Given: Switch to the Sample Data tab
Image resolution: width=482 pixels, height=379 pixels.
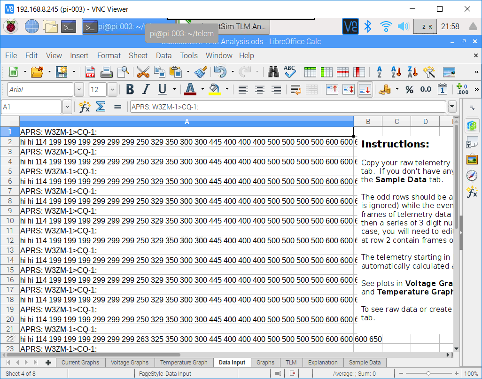Looking at the screenshot, I should coord(365,362).
